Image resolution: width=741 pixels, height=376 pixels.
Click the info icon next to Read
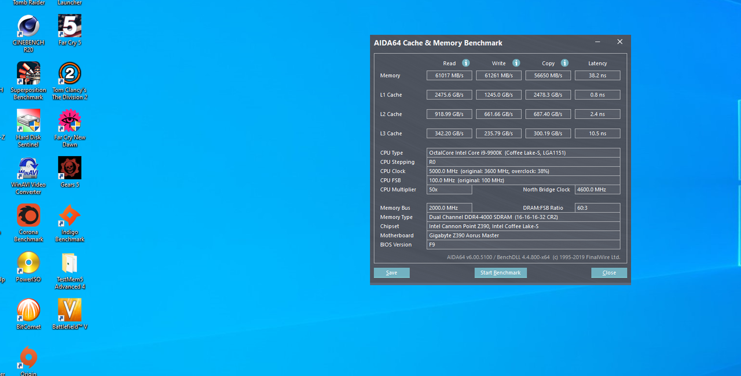[x=466, y=63]
